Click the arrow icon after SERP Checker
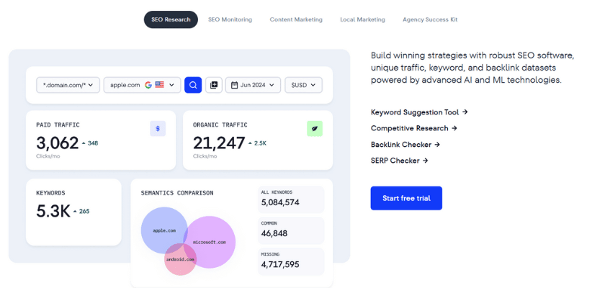605x288 pixels. tap(426, 161)
